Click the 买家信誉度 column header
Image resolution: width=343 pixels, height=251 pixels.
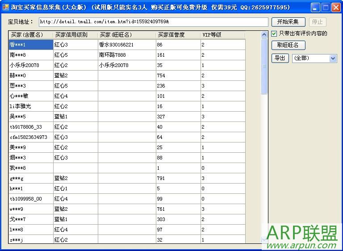pyautogui.click(x=178, y=35)
